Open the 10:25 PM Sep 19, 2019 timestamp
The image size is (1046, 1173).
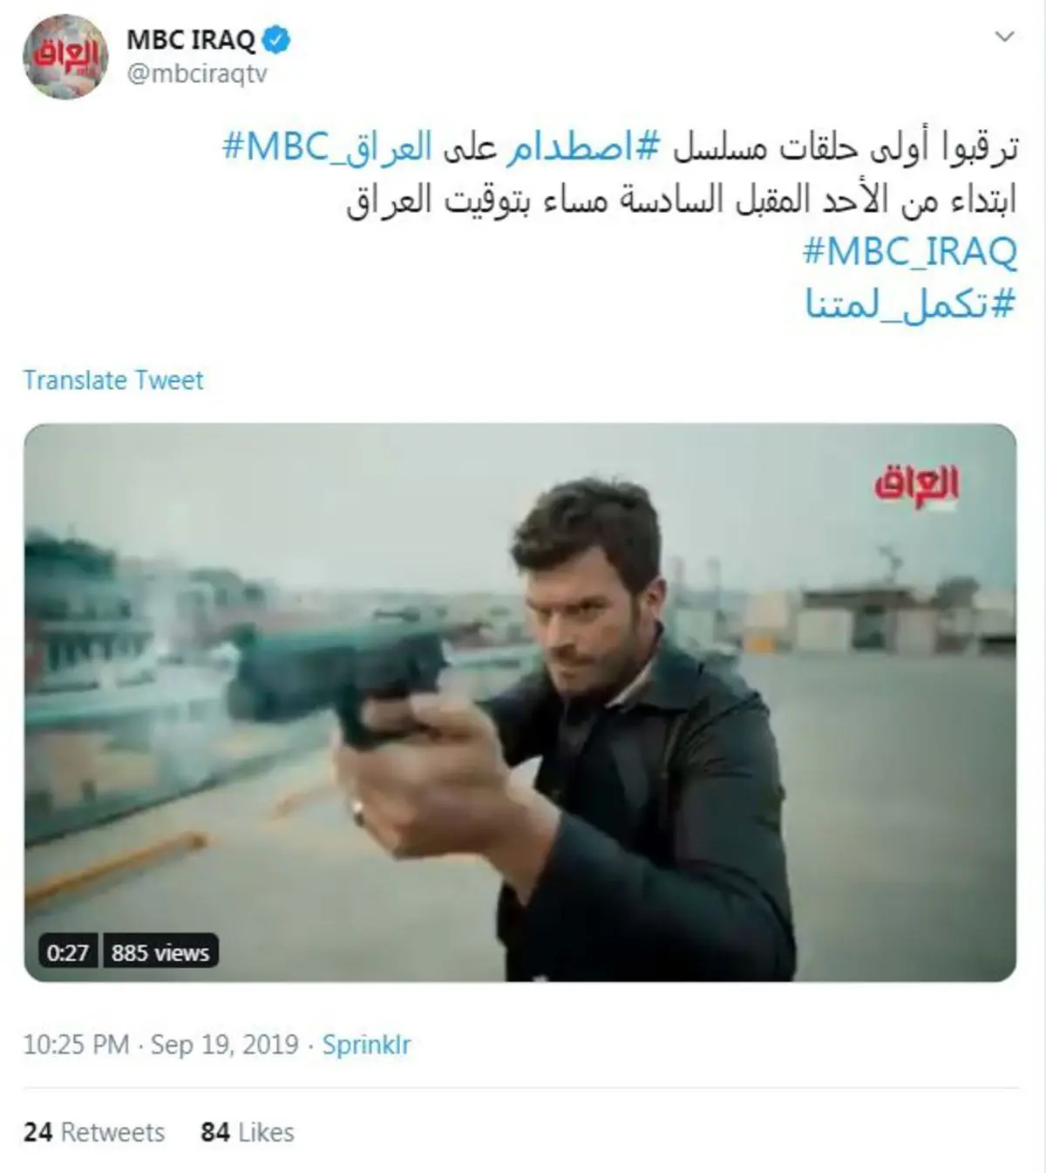(161, 1045)
